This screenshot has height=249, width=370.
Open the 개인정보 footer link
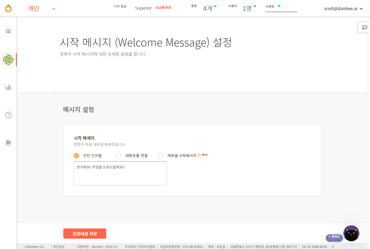59,247
